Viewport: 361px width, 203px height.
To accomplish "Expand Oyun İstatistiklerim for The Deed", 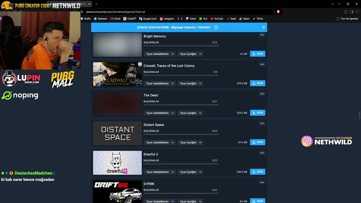I will [160, 113].
